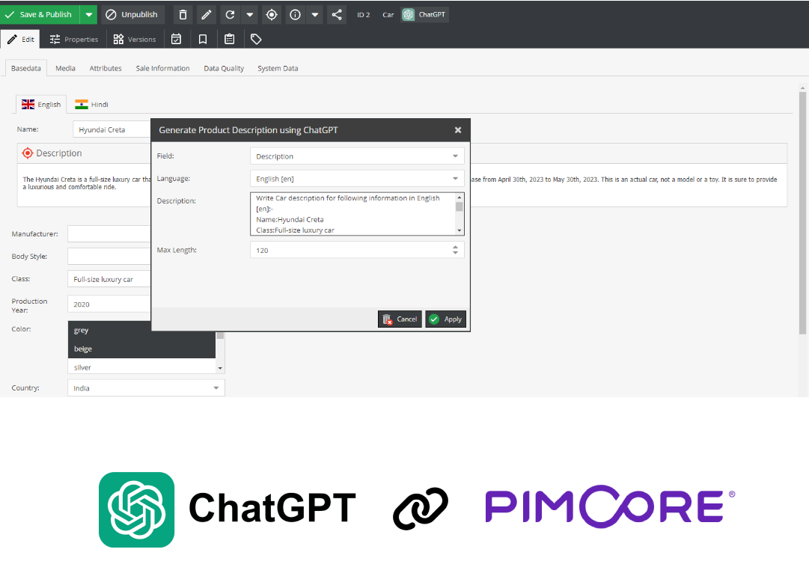This screenshot has height=573, width=809.
Task: Open the System Data tab
Action: [x=278, y=68]
